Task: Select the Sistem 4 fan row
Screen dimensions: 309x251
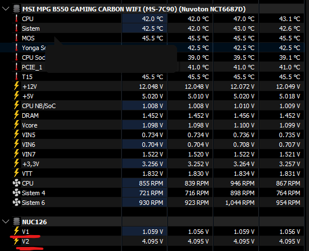Action: [158, 193]
